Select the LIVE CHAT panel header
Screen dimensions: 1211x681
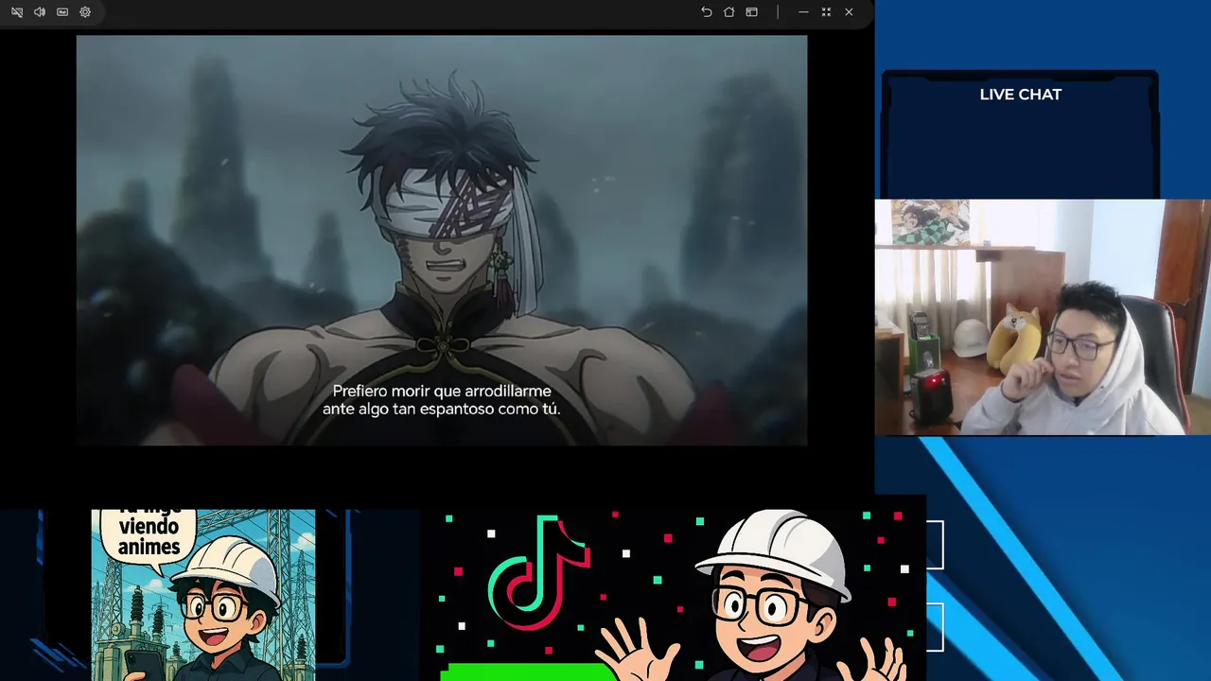[x=1020, y=95]
